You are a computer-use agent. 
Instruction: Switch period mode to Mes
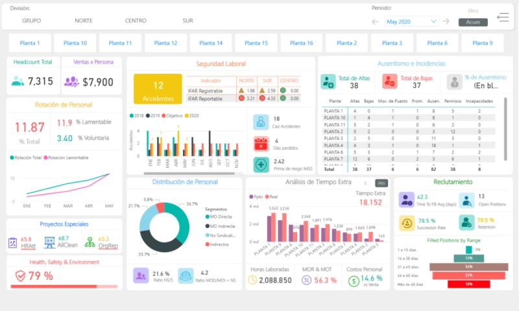pos(473,11)
